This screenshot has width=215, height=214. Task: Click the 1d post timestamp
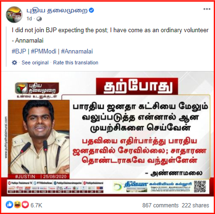coord(29,19)
